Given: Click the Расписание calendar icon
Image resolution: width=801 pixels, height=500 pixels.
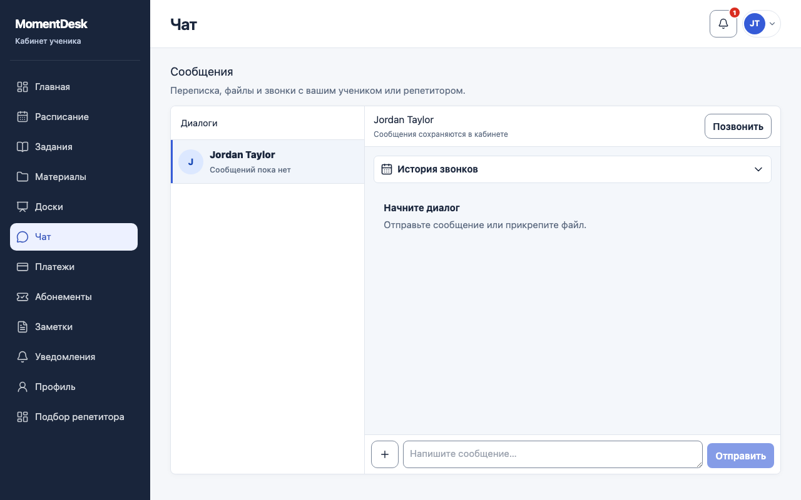Looking at the screenshot, I should [x=23, y=117].
